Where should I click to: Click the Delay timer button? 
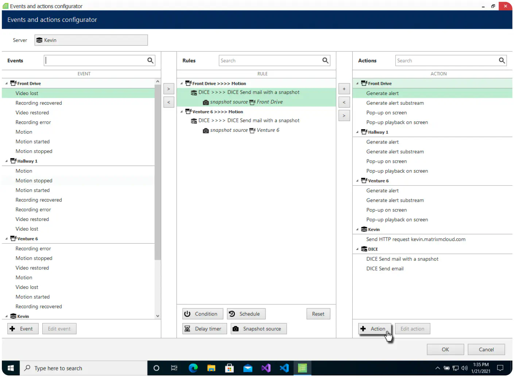(x=205, y=328)
